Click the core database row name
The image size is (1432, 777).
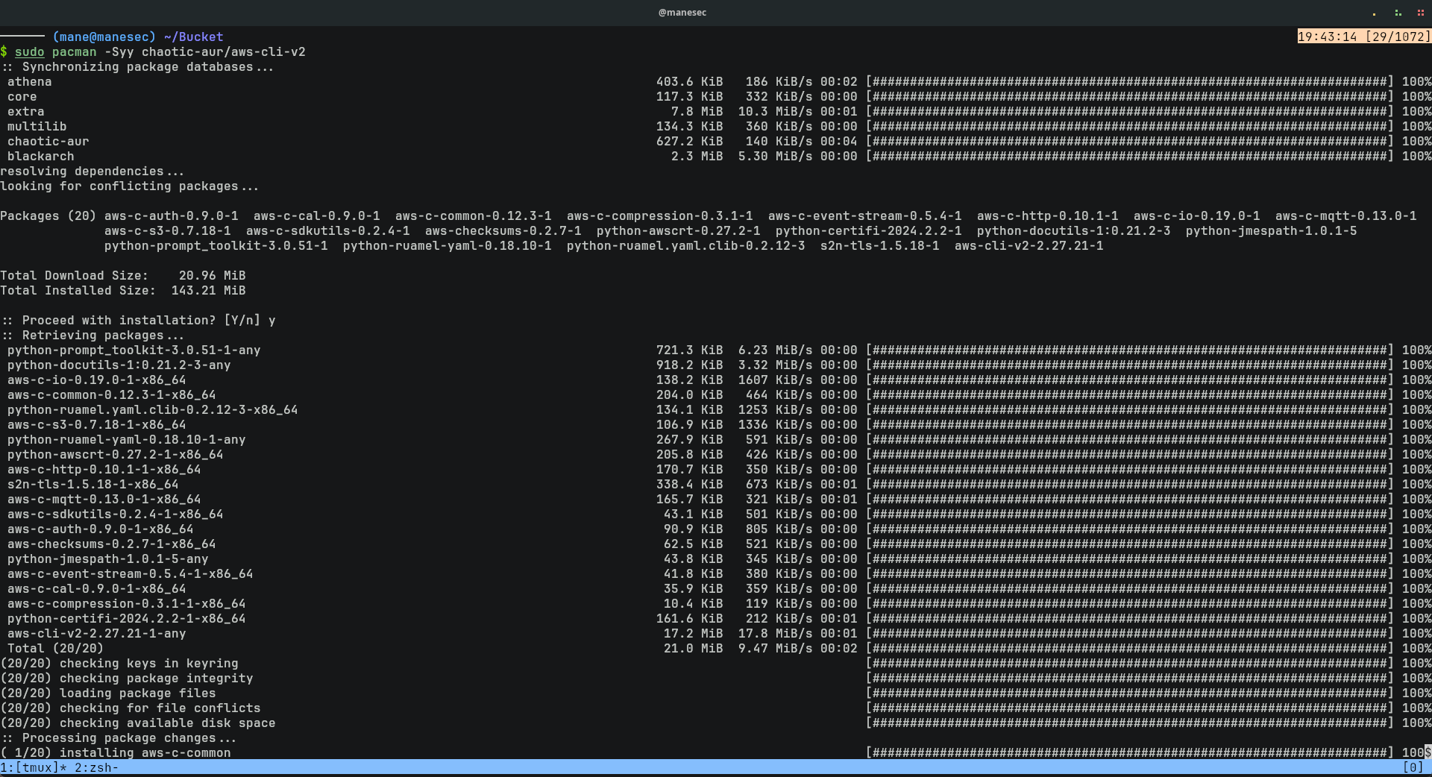coord(22,96)
